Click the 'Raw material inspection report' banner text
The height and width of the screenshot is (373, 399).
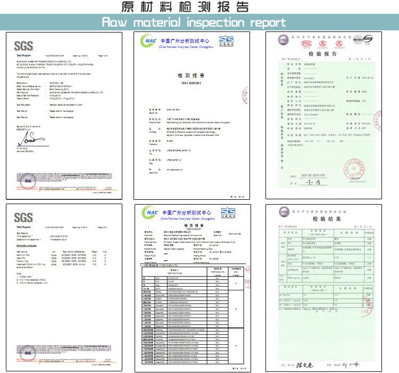pos(194,22)
